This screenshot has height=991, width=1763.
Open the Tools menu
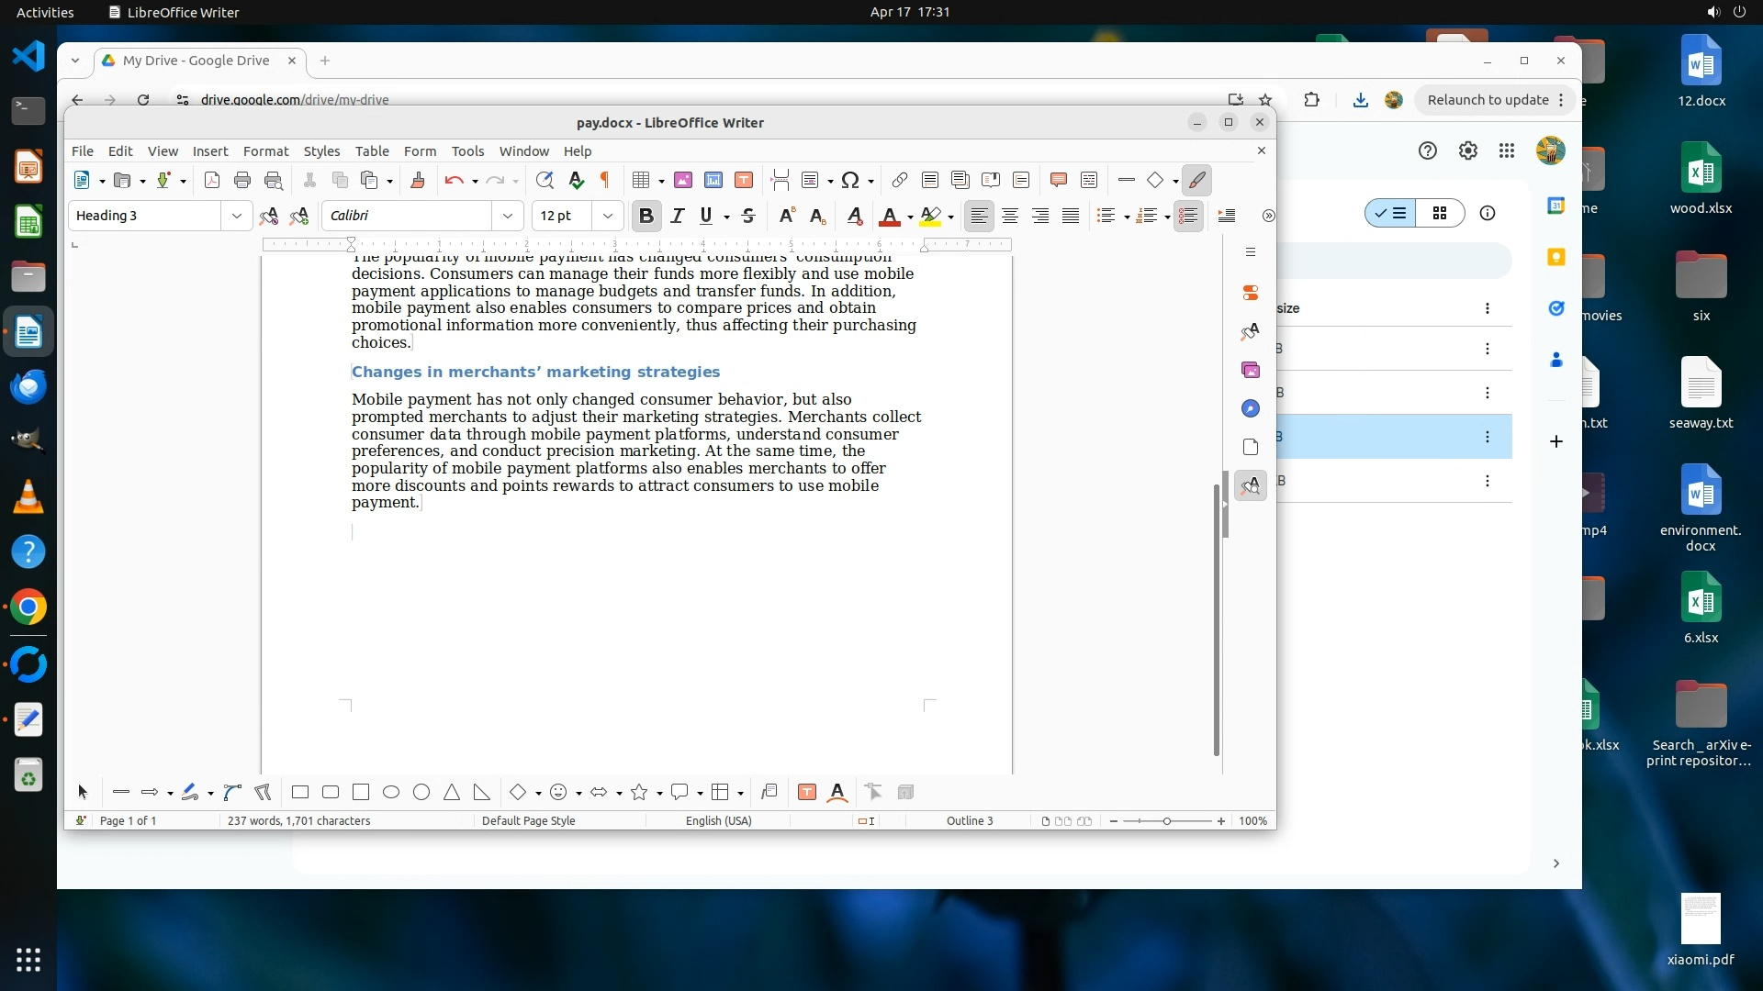point(467,151)
